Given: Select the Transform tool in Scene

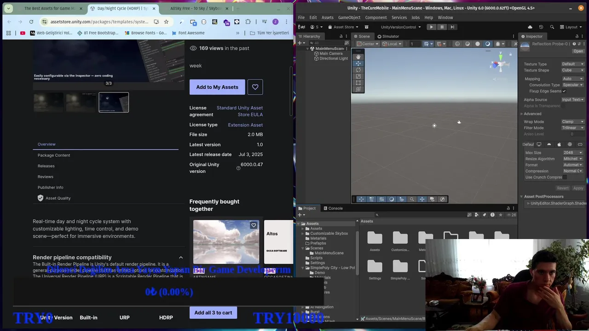Looking at the screenshot, I should coord(358,89).
